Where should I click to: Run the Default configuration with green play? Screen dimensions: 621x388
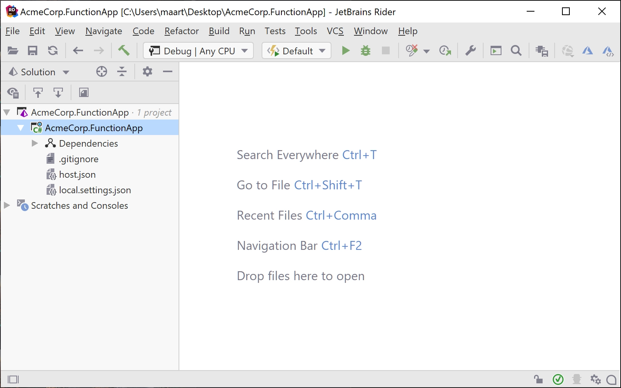pyautogui.click(x=345, y=51)
